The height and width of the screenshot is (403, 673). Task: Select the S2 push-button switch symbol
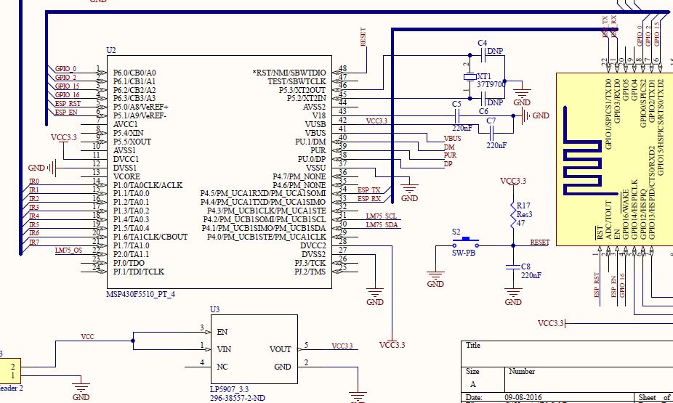click(466, 243)
